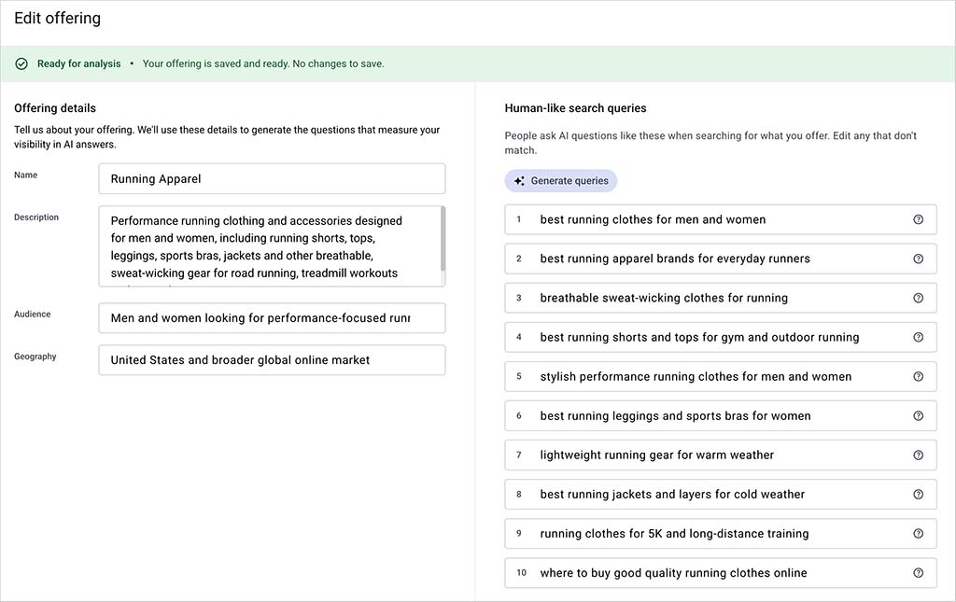The height and width of the screenshot is (602, 956).
Task: Edit query 10 where to buy running clothes online
Action: pyautogui.click(x=720, y=573)
